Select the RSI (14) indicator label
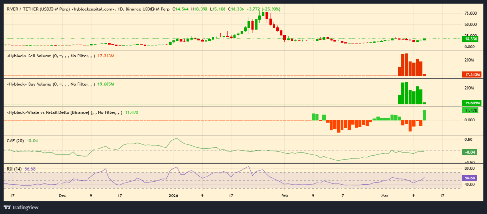The image size is (487, 214). coord(13,169)
